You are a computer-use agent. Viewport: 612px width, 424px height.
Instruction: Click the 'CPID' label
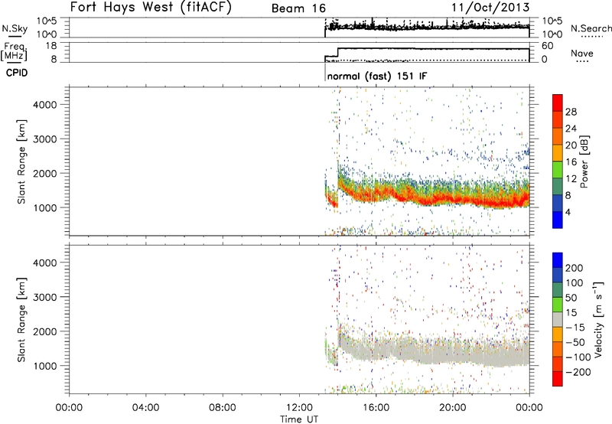click(x=17, y=73)
